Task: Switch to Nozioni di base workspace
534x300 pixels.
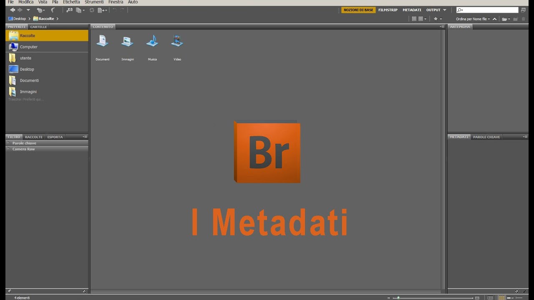Action: [358, 10]
